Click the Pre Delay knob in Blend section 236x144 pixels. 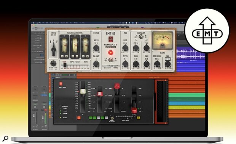(157, 64)
